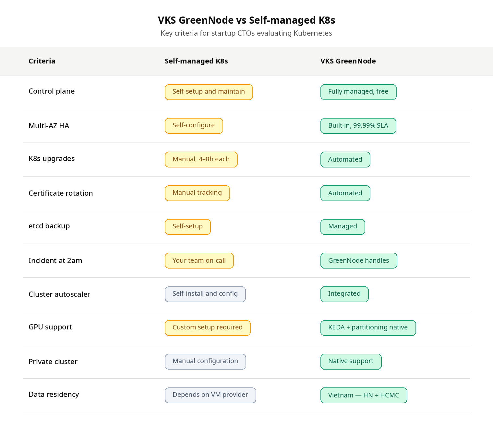
Task: Click the 'K8s upgrades' row label
Action: pyautogui.click(x=52, y=159)
